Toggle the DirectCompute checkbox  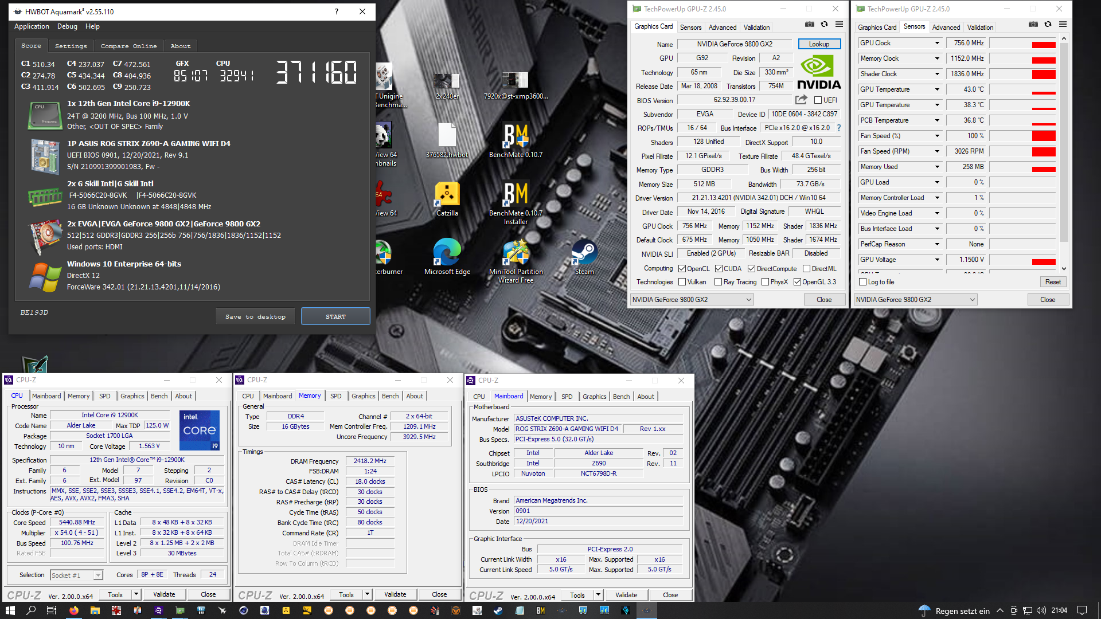[x=751, y=268]
